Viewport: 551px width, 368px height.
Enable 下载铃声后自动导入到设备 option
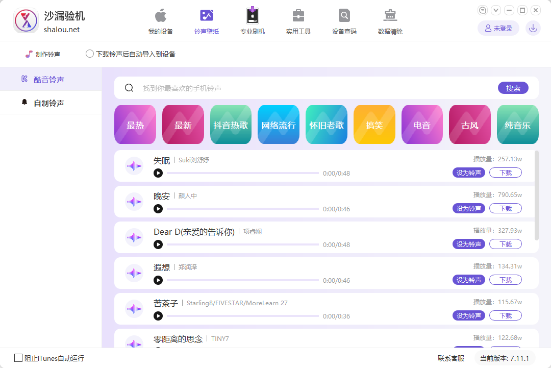[90, 54]
